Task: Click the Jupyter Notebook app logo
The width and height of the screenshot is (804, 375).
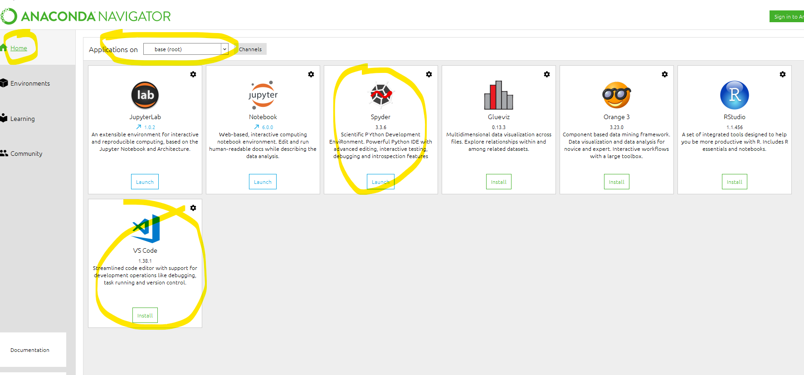Action: click(263, 95)
